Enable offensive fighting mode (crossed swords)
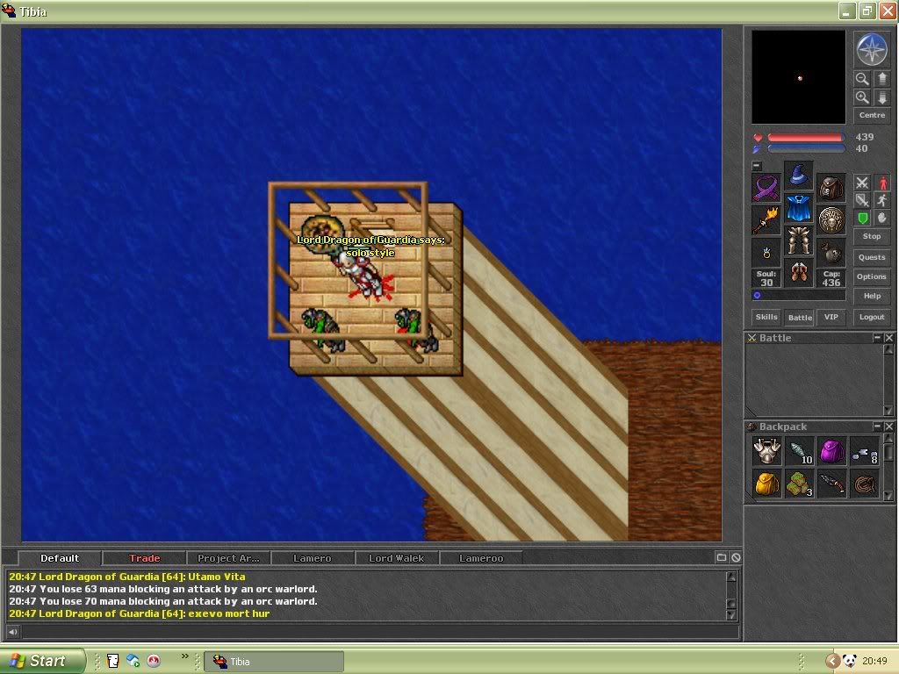Viewport: 899px width, 674px height. pyautogui.click(x=862, y=183)
